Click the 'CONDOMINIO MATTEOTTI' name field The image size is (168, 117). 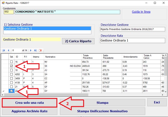coord(67,12)
